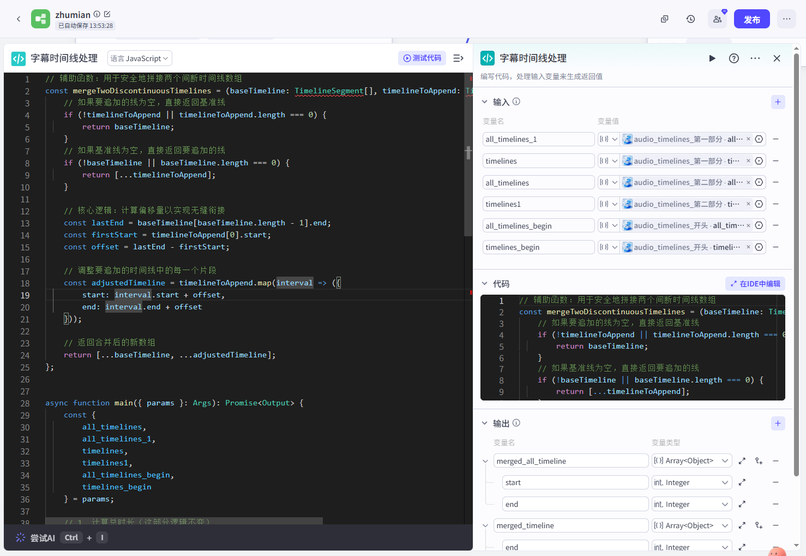Collapse the 输入 section
This screenshot has height=556, width=806.
click(484, 102)
